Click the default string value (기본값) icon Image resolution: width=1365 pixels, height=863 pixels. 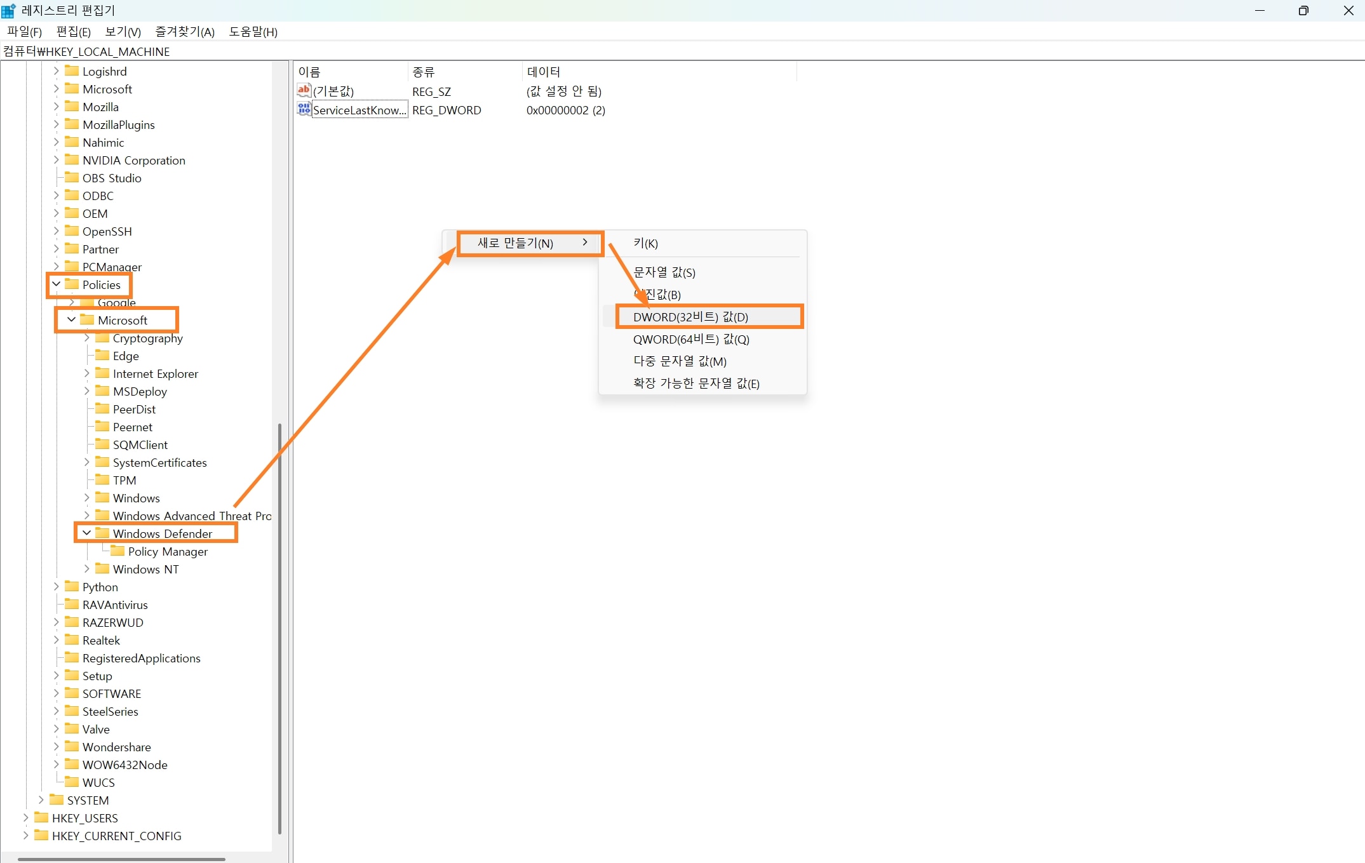pyautogui.click(x=304, y=90)
